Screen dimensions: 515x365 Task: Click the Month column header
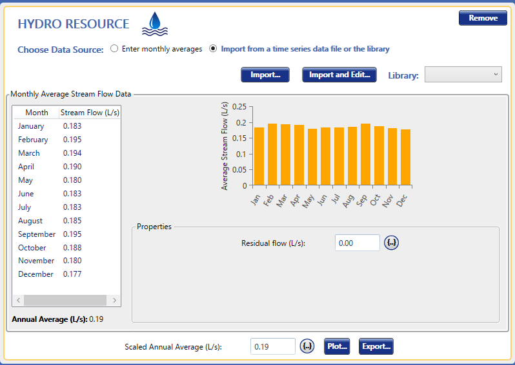(37, 113)
